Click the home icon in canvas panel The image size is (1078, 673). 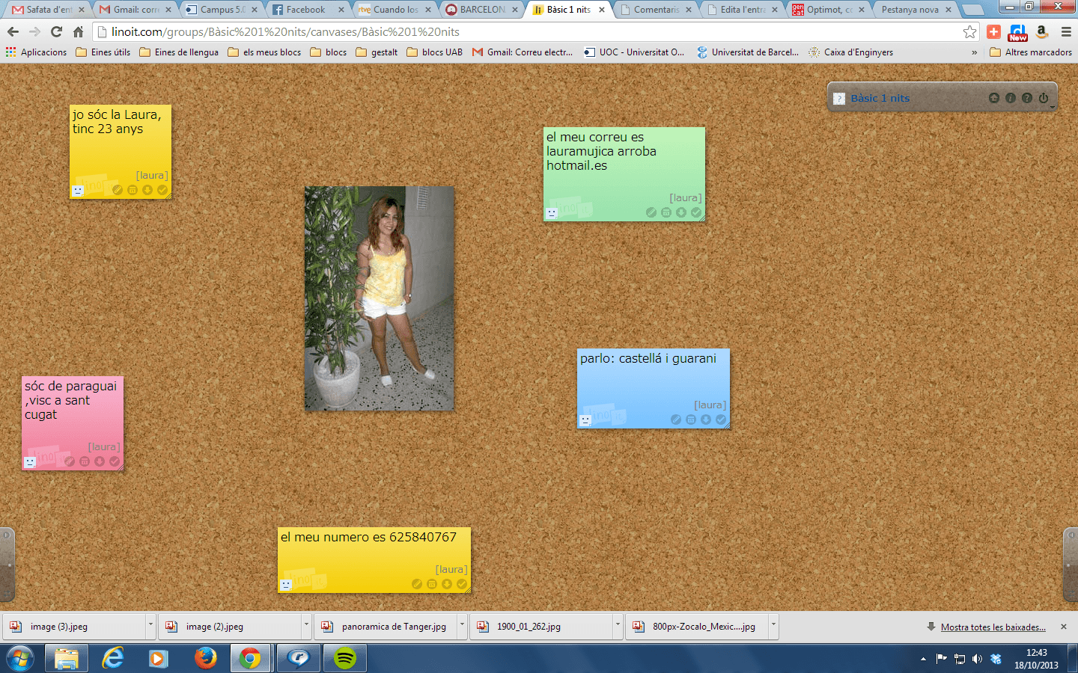point(993,98)
